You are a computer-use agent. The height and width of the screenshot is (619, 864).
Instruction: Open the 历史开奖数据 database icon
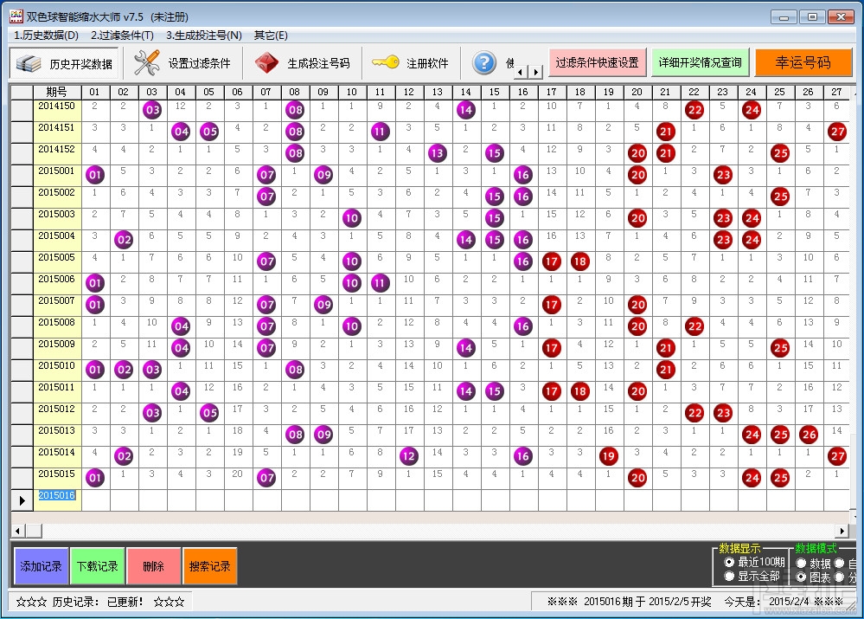click(x=29, y=63)
